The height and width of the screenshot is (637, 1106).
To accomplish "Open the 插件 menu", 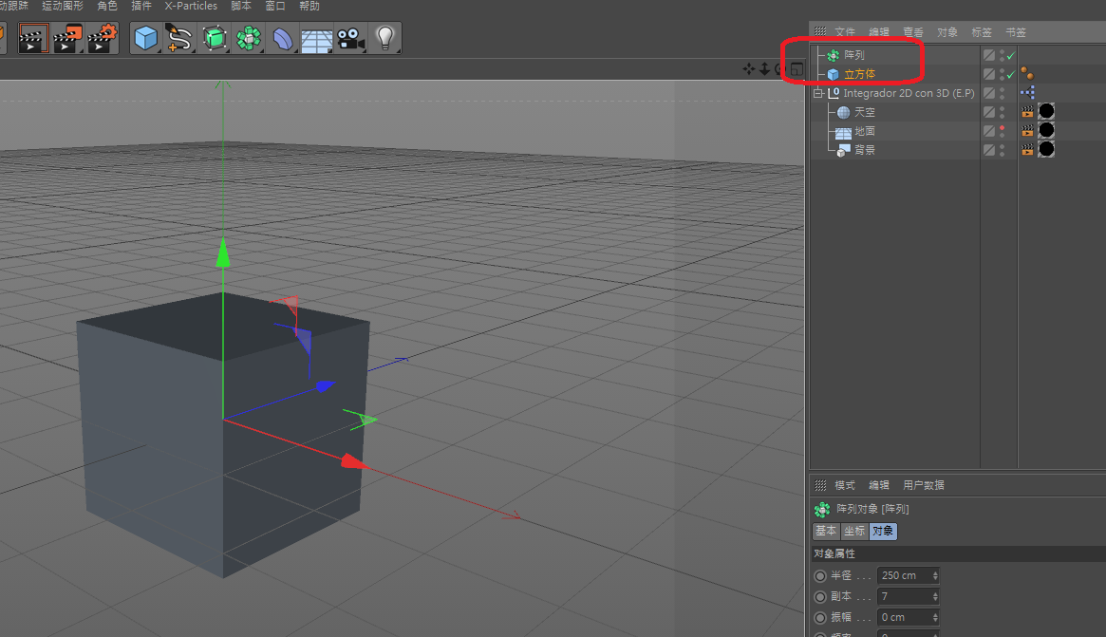I will click(141, 6).
